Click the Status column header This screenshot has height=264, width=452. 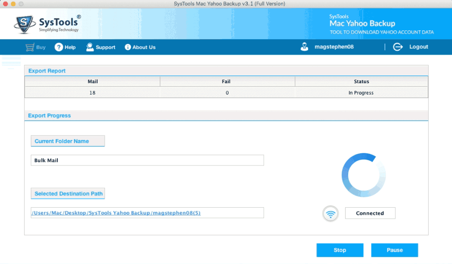coord(362,81)
